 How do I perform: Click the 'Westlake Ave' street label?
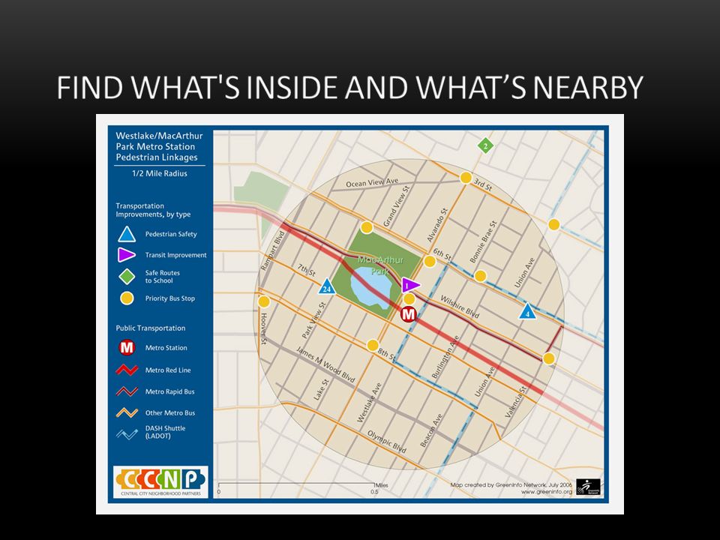click(x=370, y=403)
